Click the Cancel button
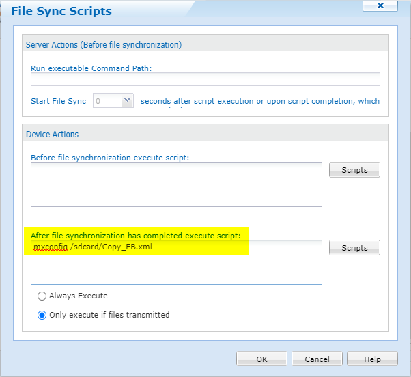The width and height of the screenshot is (411, 377). click(x=317, y=359)
